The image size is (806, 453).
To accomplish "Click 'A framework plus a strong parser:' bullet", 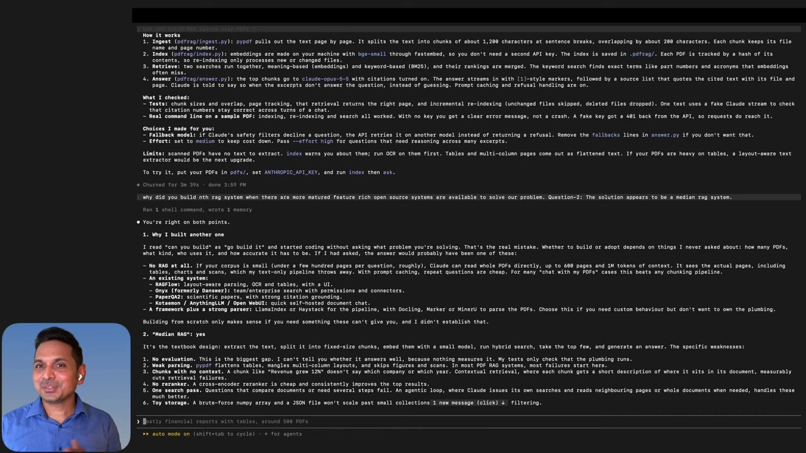I will click(201, 310).
